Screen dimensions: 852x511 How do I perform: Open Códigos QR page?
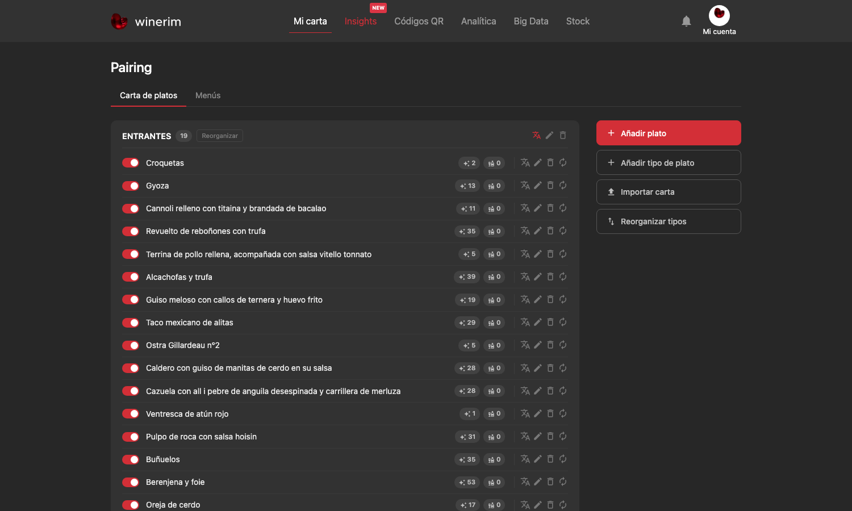click(419, 21)
